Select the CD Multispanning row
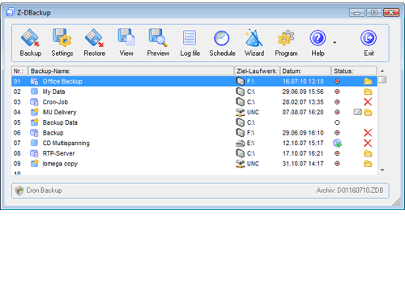This screenshot has height=300, width=405. click(x=194, y=143)
